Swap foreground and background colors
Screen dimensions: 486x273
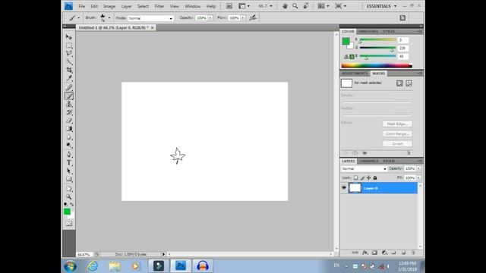coord(72,204)
